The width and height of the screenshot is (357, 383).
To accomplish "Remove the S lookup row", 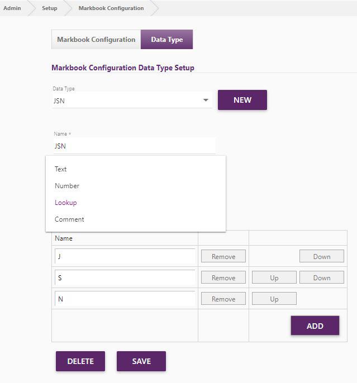I will click(x=223, y=277).
